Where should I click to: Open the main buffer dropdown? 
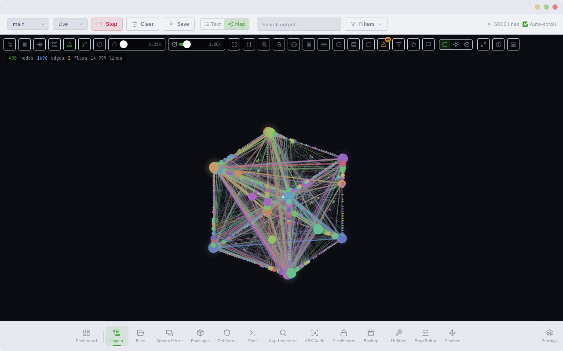tap(28, 24)
